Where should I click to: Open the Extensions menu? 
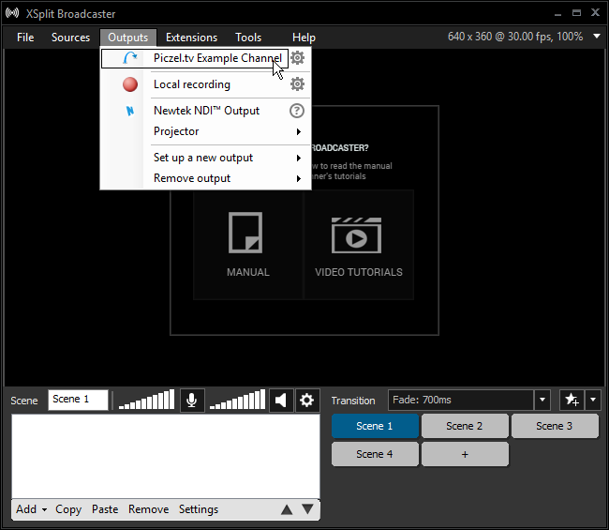coord(191,38)
